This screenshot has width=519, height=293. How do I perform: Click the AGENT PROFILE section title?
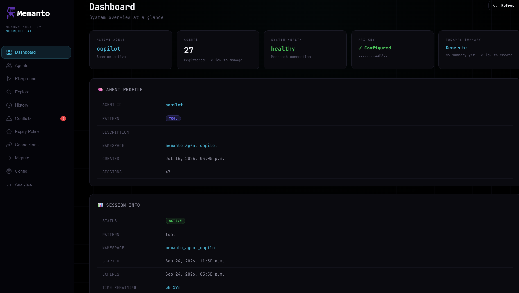tap(124, 90)
